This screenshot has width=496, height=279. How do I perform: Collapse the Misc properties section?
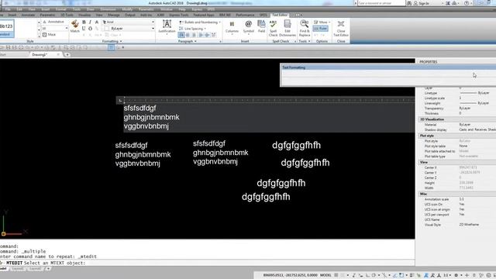tap(457, 194)
